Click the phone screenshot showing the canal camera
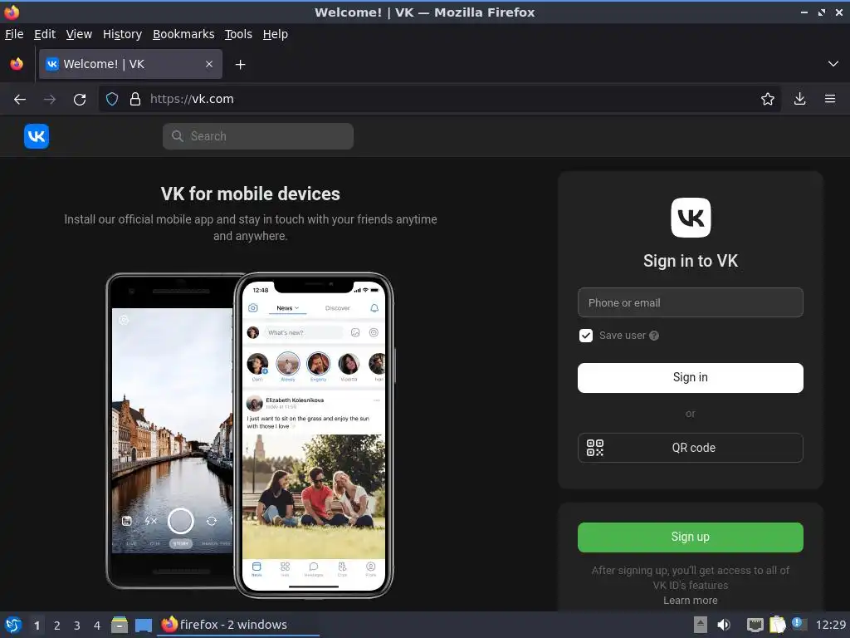This screenshot has width=850, height=638. pyautogui.click(x=171, y=431)
